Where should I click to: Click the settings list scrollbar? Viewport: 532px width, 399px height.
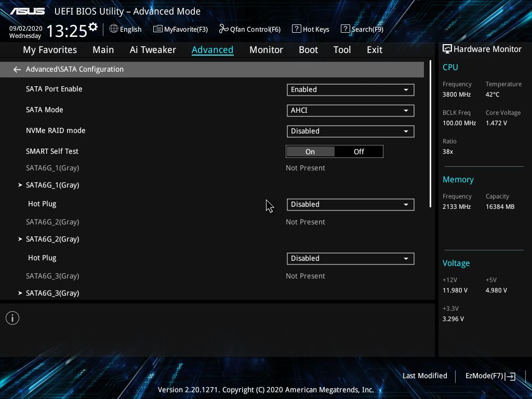point(430,134)
